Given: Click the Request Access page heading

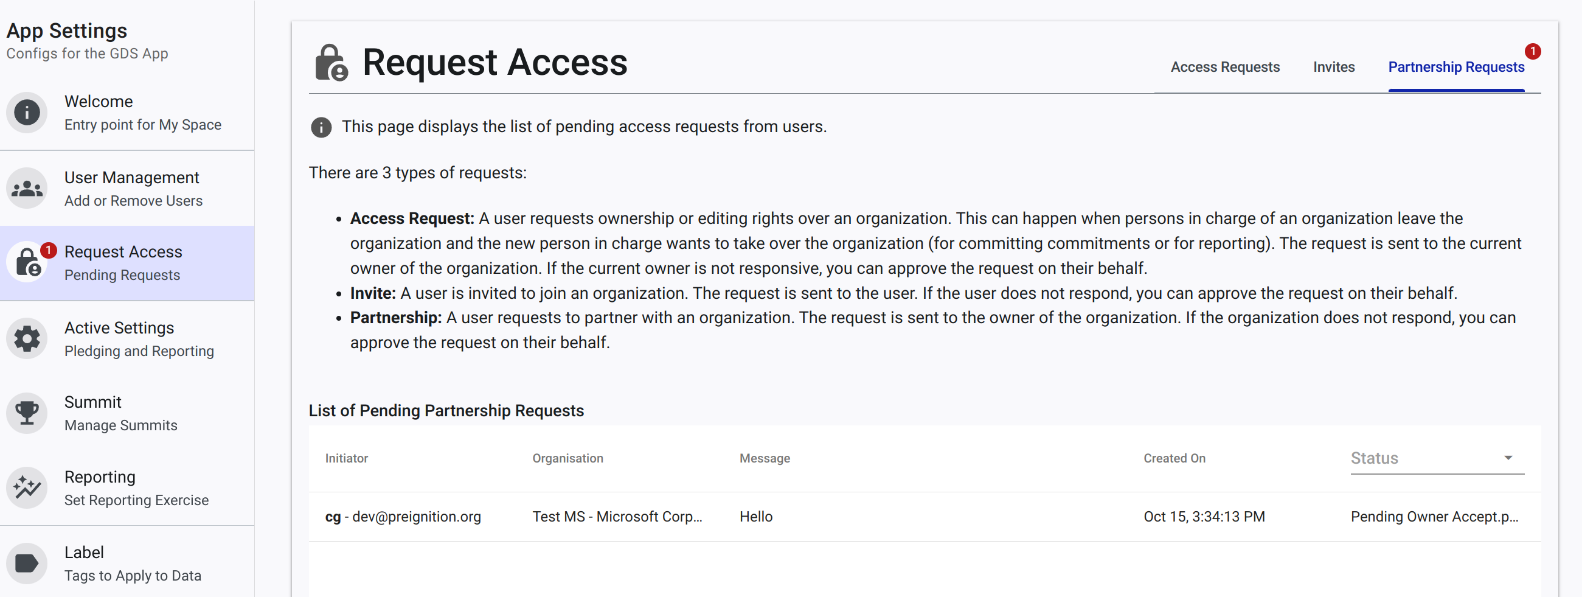Looking at the screenshot, I should point(494,62).
